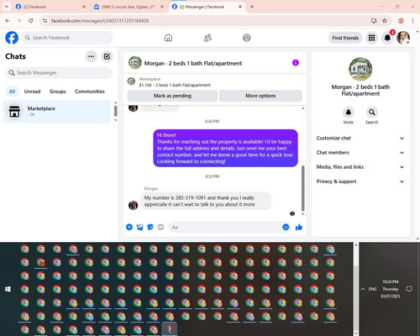420x336 pixels.
Task: Expand Media, files and links section
Action: click(x=360, y=167)
